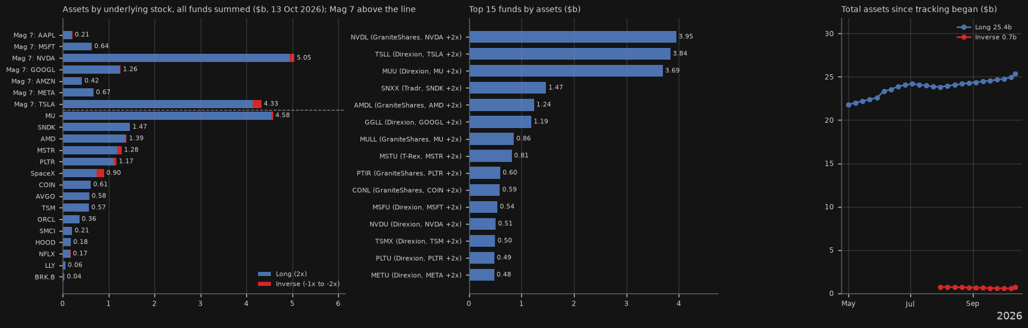The height and width of the screenshot is (328, 1028).
Task: Click the TSM row label
Action: 49,208
